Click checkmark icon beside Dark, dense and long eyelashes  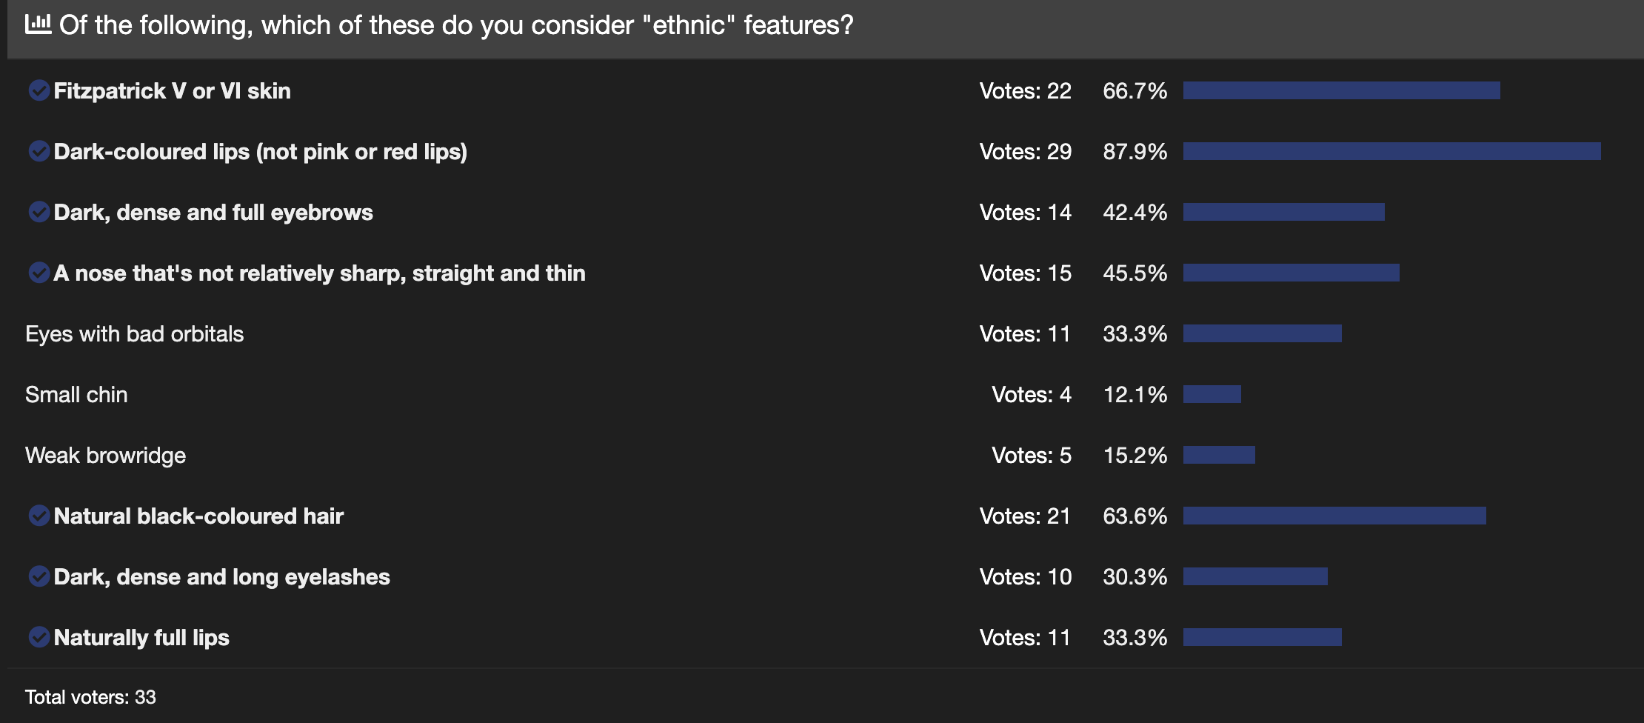39,576
